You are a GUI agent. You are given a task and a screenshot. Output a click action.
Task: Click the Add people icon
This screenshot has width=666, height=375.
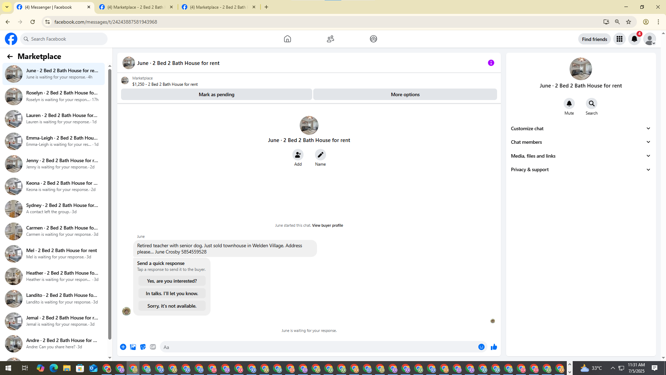(298, 155)
